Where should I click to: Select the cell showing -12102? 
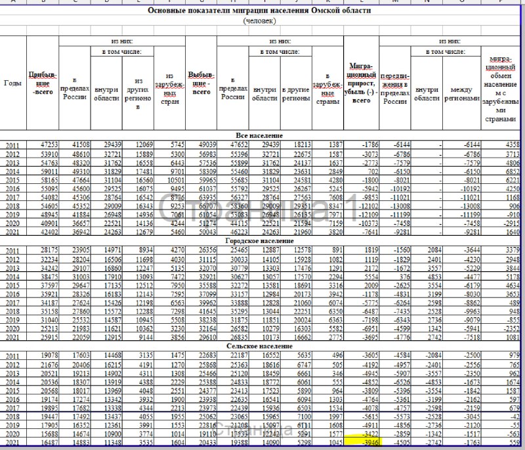point(362,206)
